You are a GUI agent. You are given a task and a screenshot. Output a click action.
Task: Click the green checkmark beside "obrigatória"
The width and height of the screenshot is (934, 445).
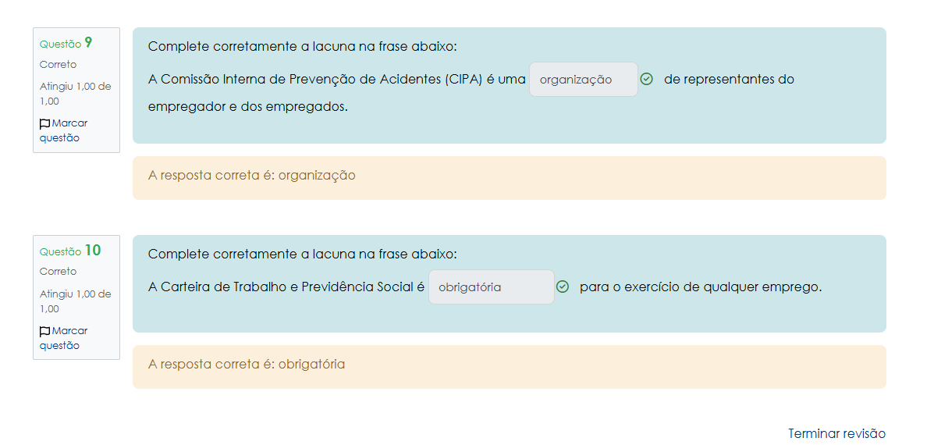pos(563,287)
